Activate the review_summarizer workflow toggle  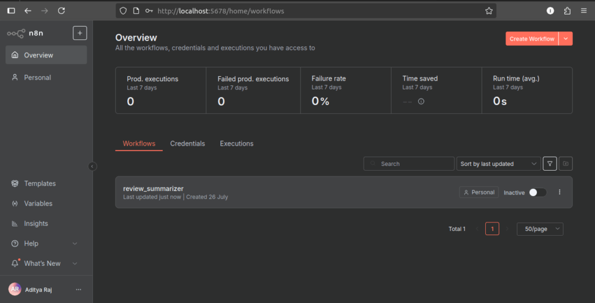(537, 192)
